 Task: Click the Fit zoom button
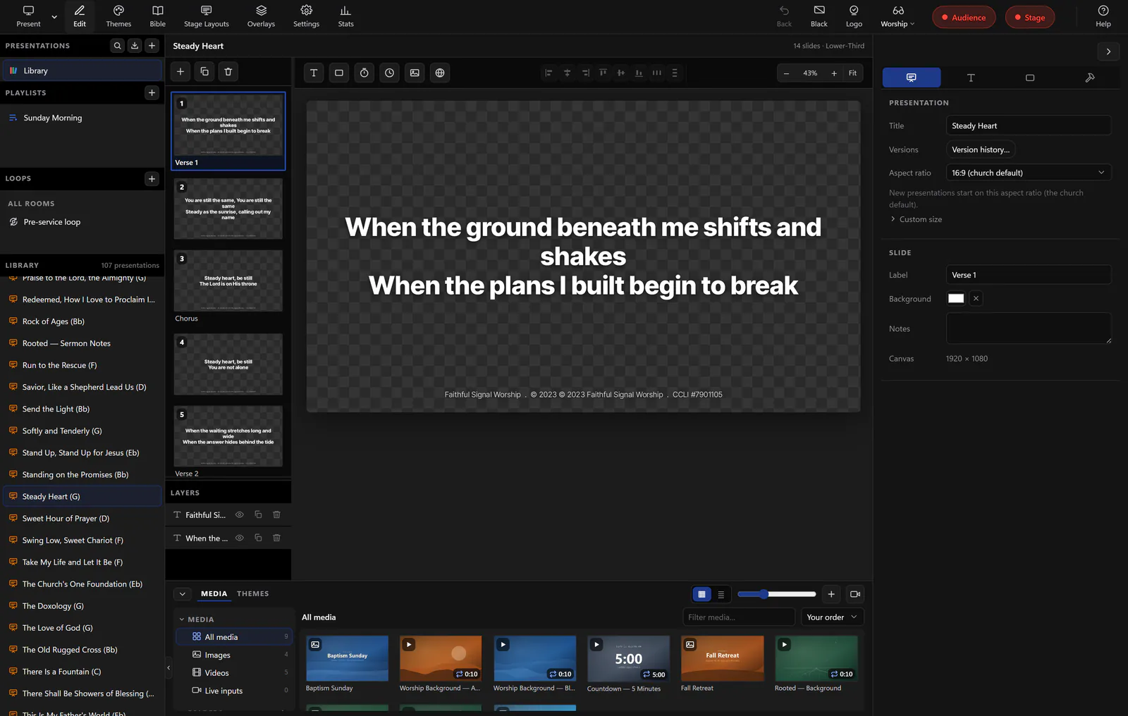(852, 73)
